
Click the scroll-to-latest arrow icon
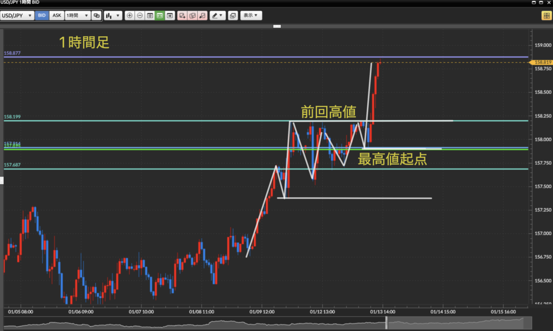(x=170, y=16)
